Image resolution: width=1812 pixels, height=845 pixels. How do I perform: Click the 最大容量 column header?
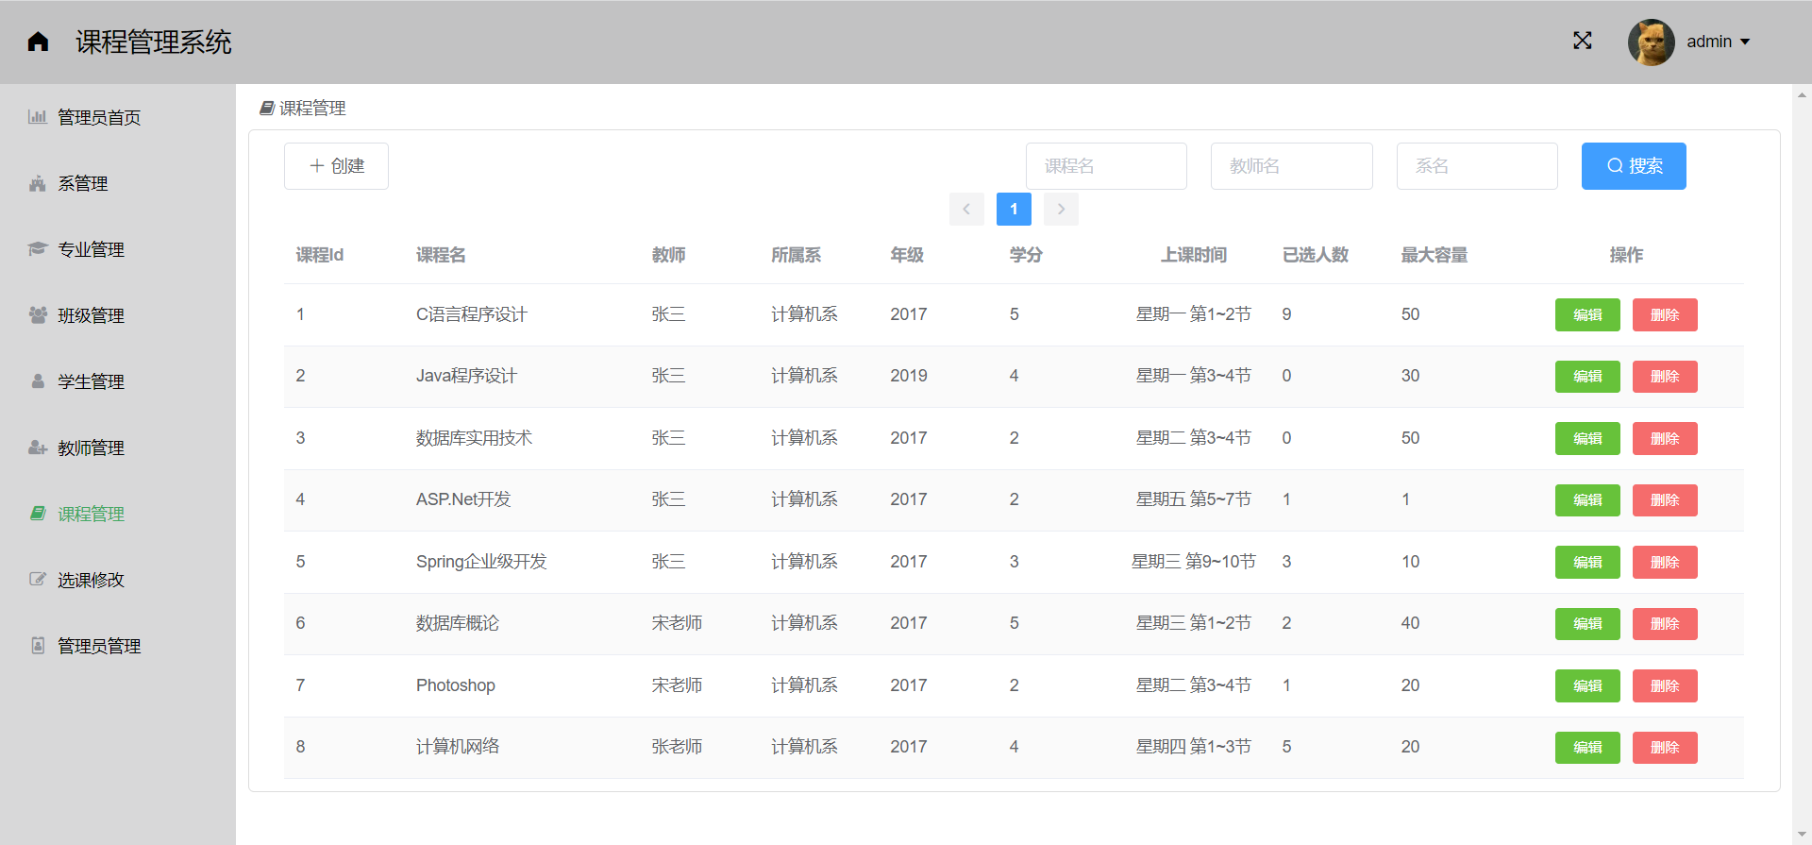(x=1434, y=255)
